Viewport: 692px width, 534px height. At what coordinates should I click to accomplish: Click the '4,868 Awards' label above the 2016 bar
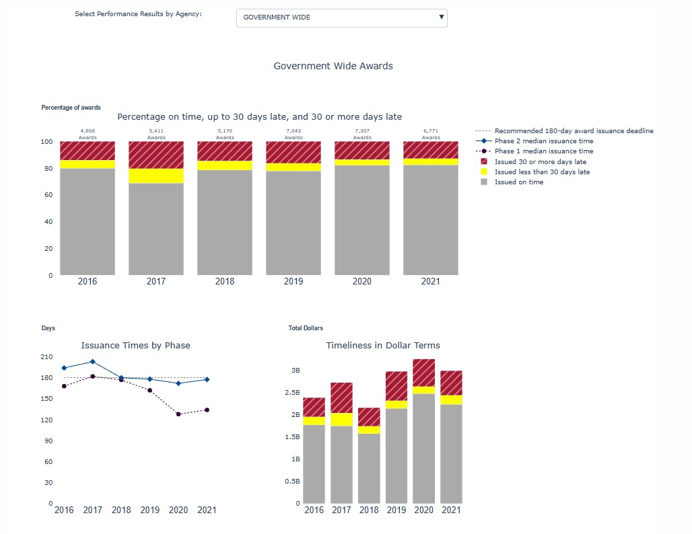click(88, 134)
